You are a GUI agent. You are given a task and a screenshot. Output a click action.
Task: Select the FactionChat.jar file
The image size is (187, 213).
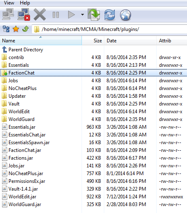25,150
